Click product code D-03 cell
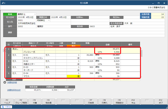 [x=33, y=67]
